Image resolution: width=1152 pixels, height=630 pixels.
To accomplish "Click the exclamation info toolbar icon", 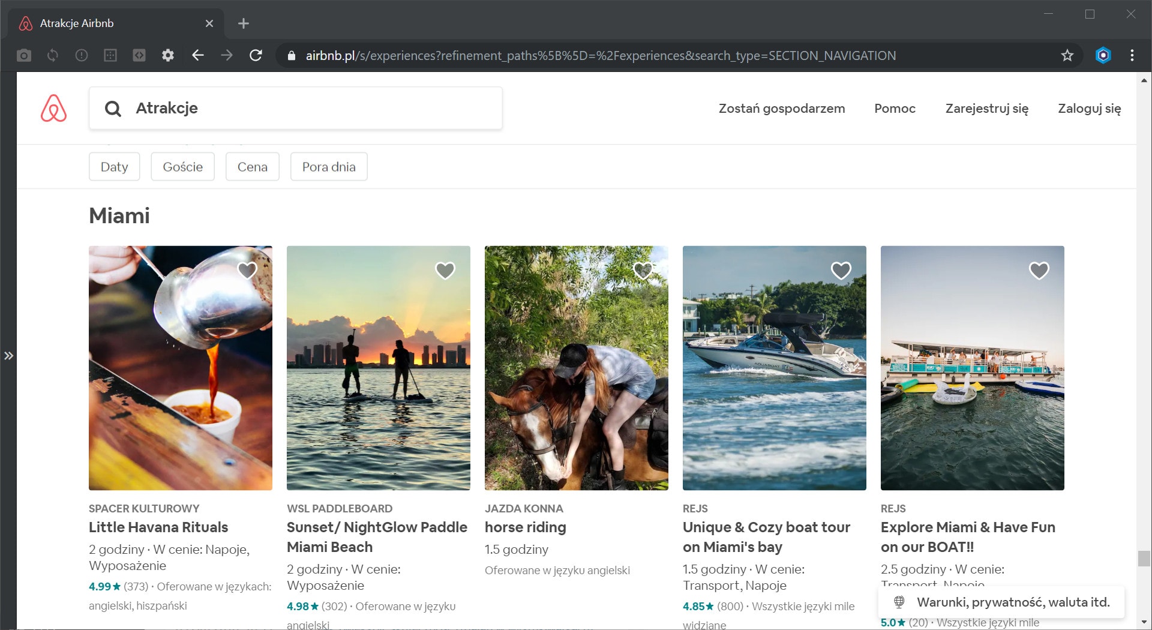I will tap(82, 55).
